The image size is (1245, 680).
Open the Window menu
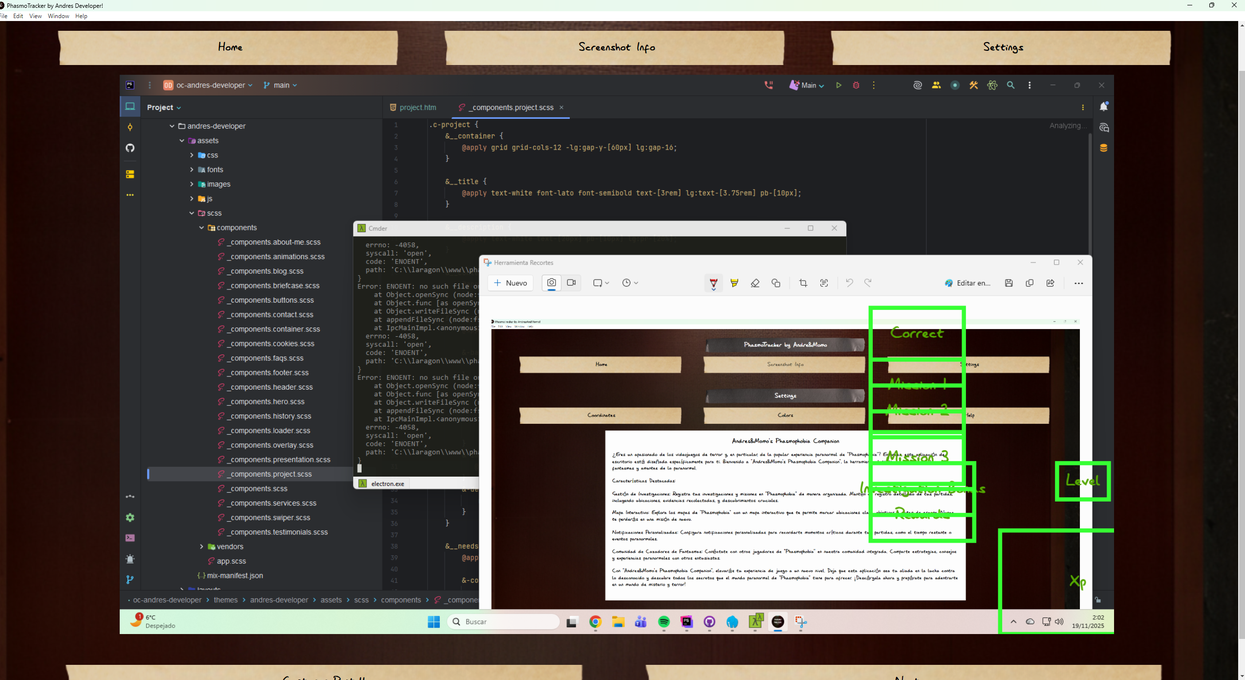point(58,16)
